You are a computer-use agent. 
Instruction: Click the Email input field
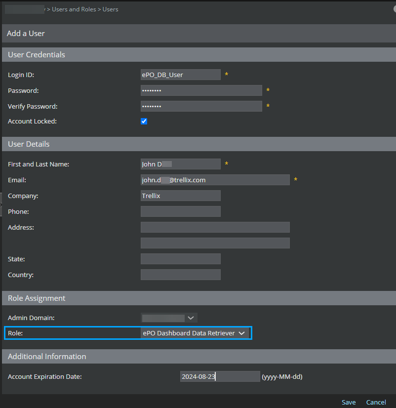(x=215, y=180)
